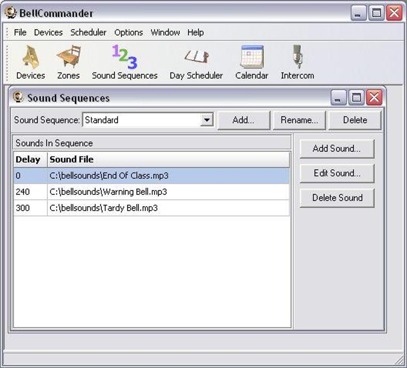This screenshot has height=368, width=407.
Task: Click the Delay column header
Action: click(x=30, y=159)
